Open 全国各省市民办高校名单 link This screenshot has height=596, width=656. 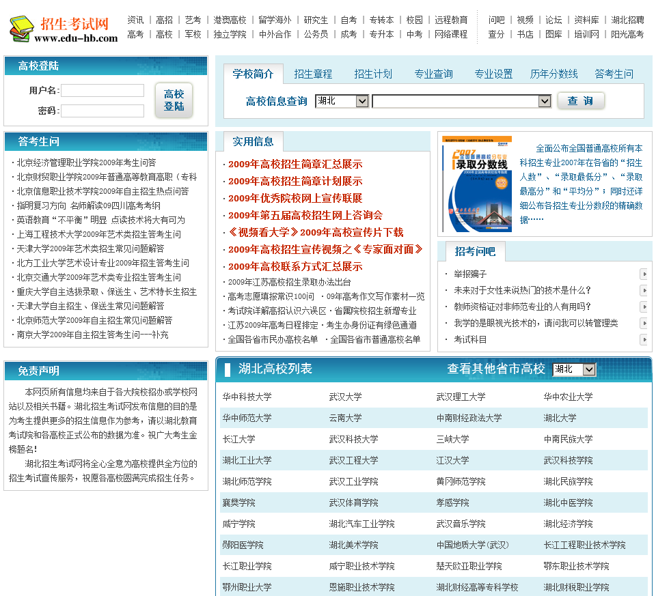(273, 339)
